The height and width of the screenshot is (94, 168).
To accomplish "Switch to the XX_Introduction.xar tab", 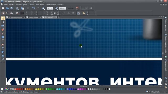I will tap(16, 17).
